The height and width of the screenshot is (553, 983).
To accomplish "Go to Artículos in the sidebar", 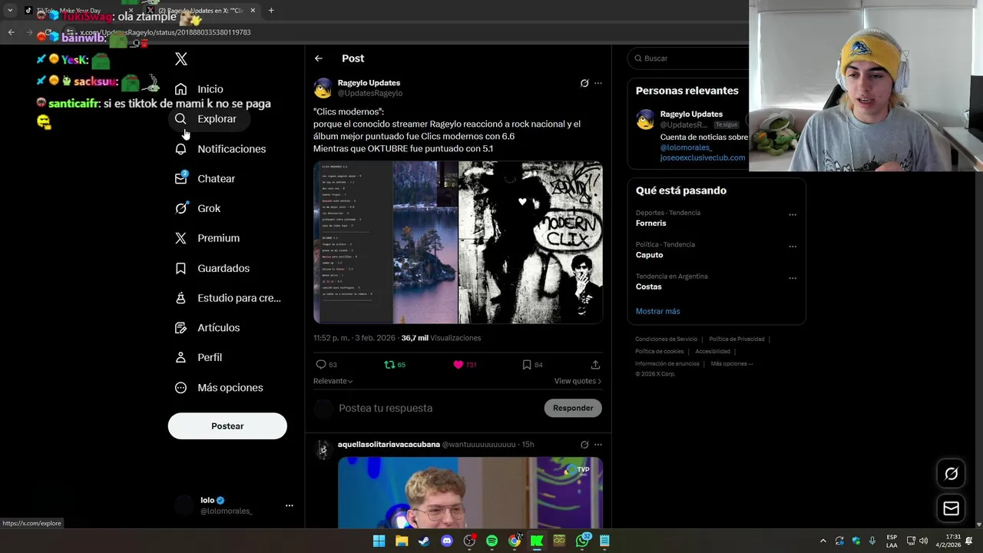I will 207,328.
